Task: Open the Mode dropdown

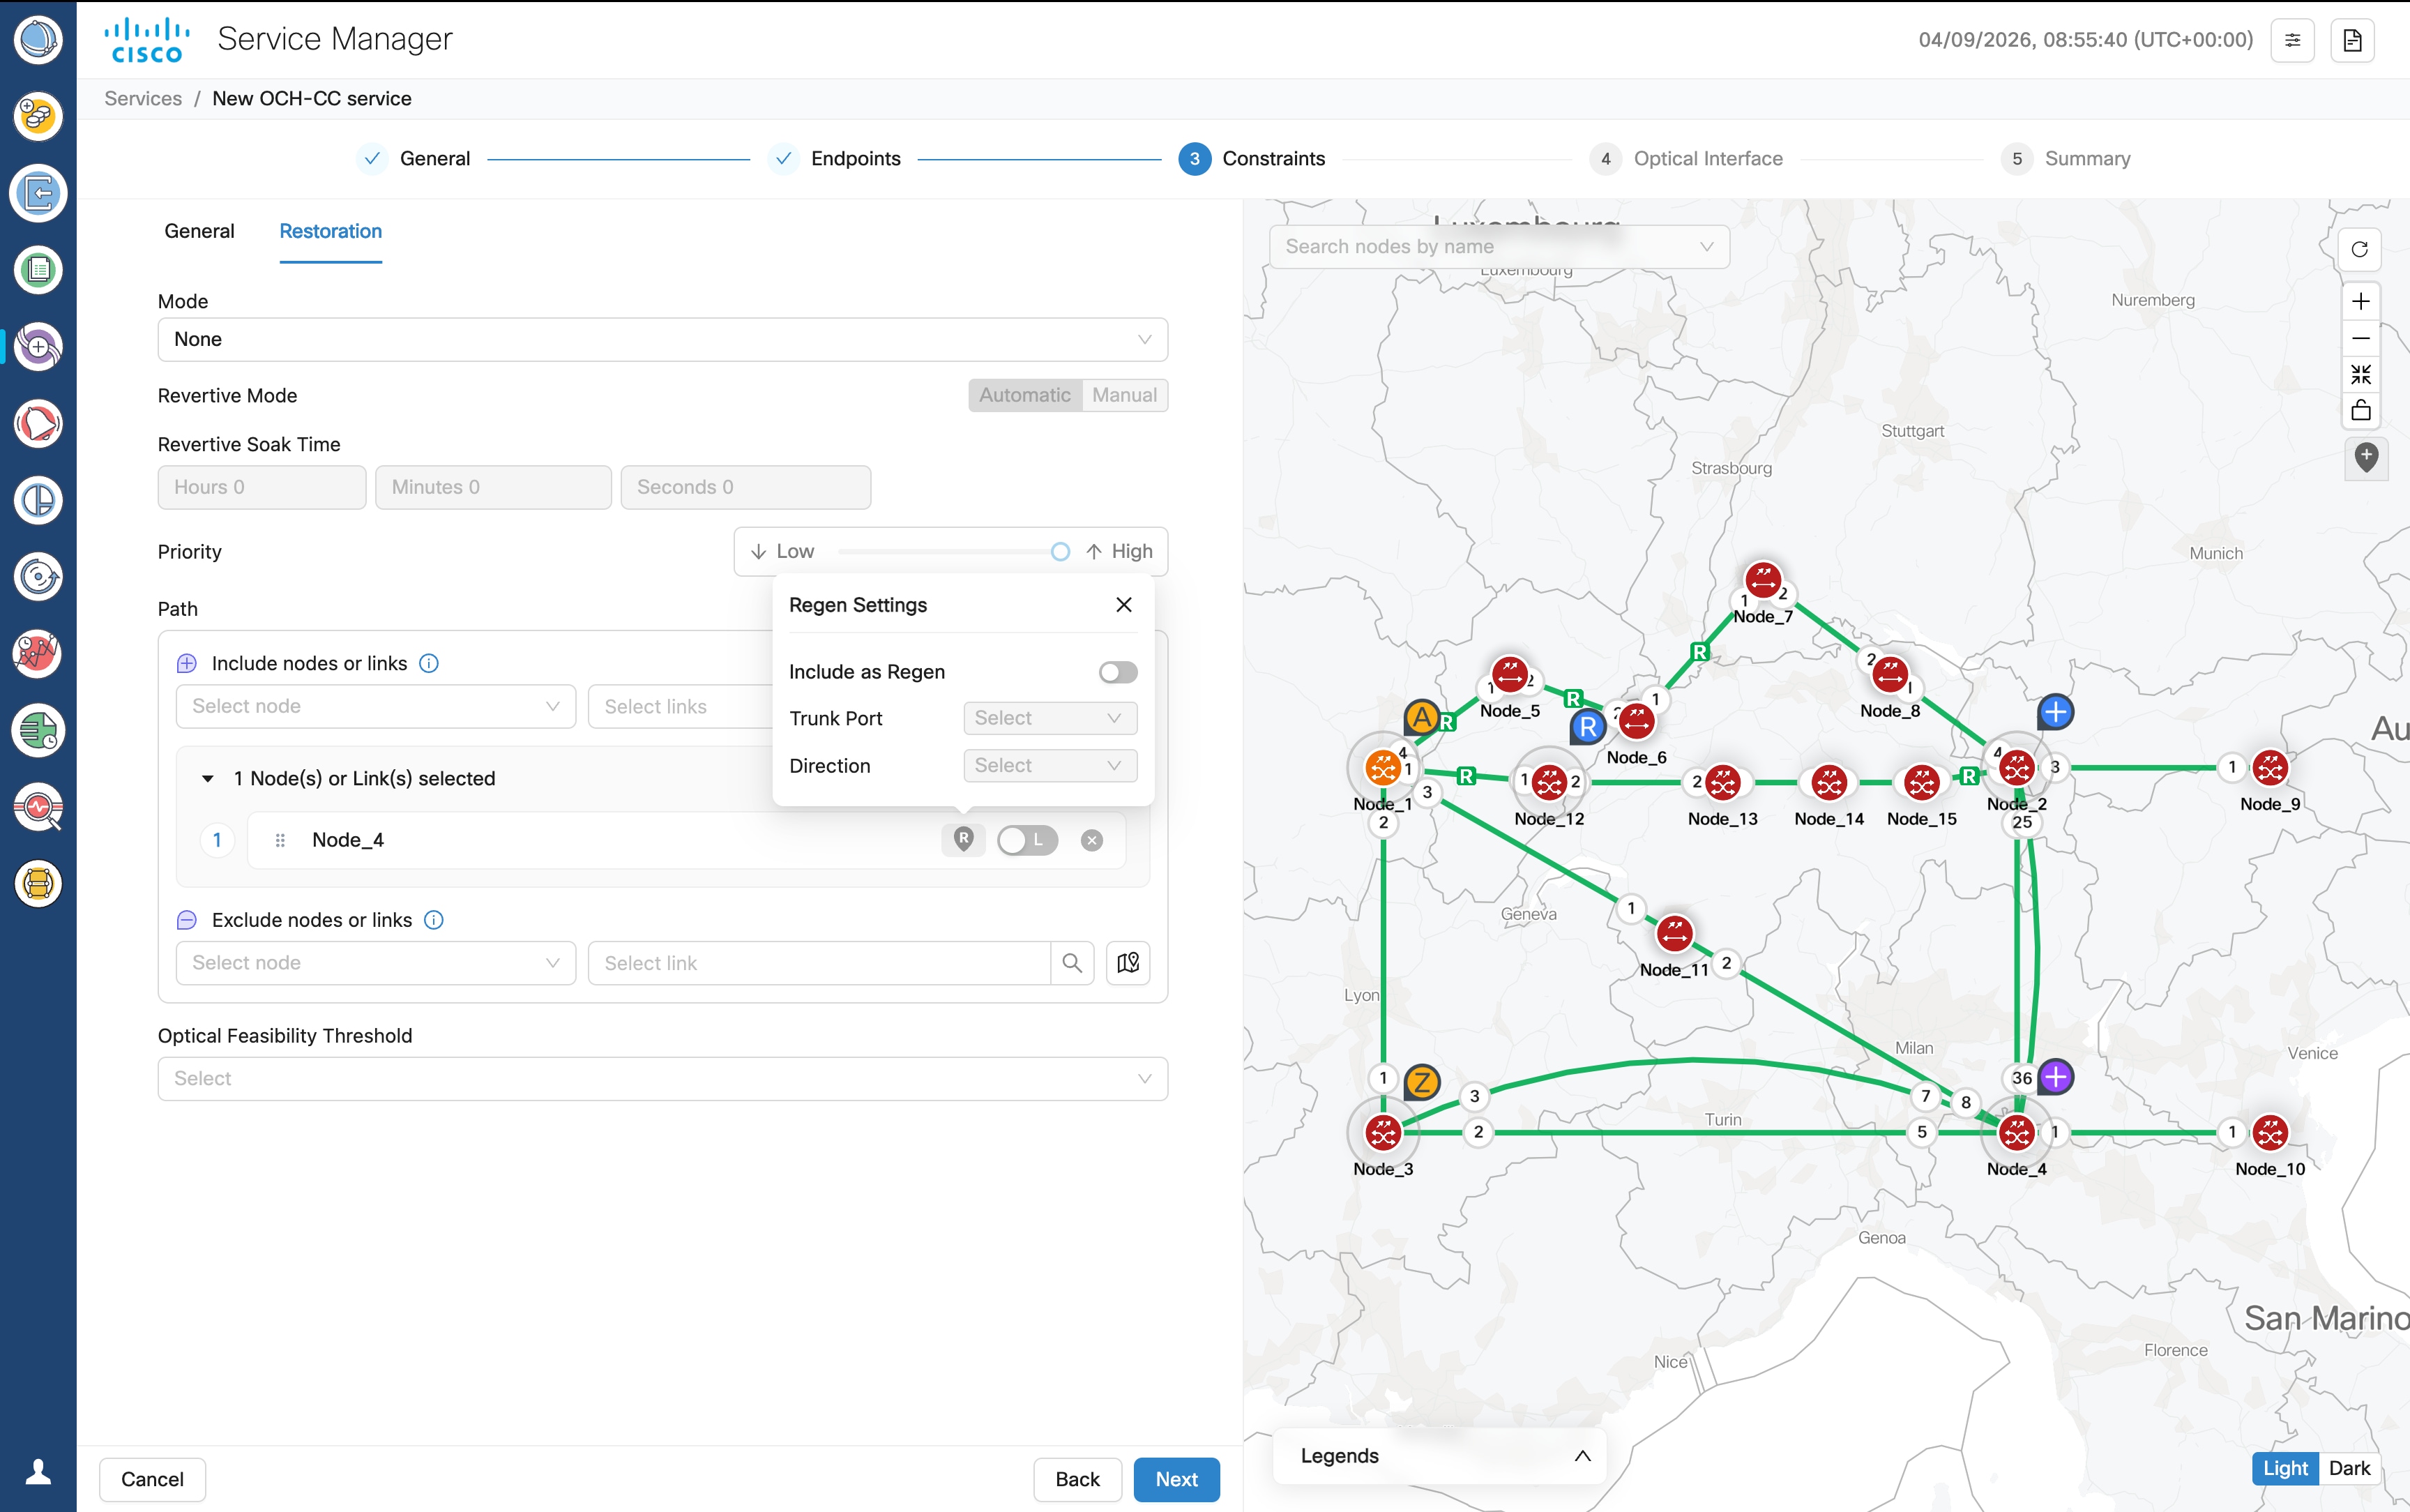Action: tap(662, 339)
